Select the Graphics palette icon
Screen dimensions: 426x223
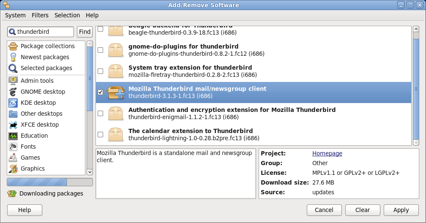(x=13, y=169)
